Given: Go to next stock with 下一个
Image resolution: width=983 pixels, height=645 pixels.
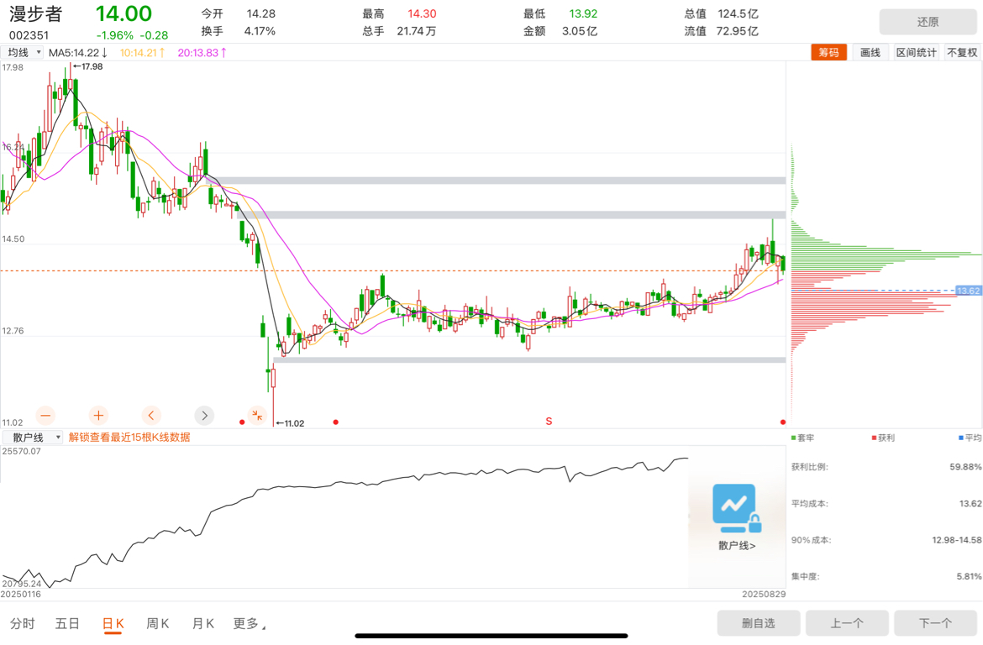Looking at the screenshot, I should 935,623.
